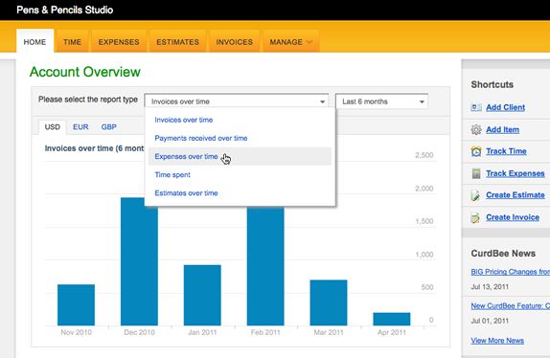Click the Pens & Pencils Studio title
Image resolution: width=550 pixels, height=358 pixels.
65,10
